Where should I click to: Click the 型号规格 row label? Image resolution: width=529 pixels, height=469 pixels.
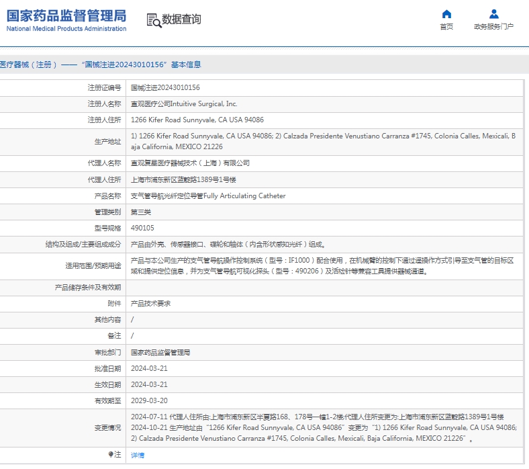tap(107, 228)
